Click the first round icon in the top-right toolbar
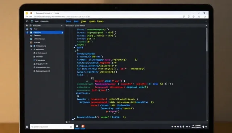 pos(184,17)
